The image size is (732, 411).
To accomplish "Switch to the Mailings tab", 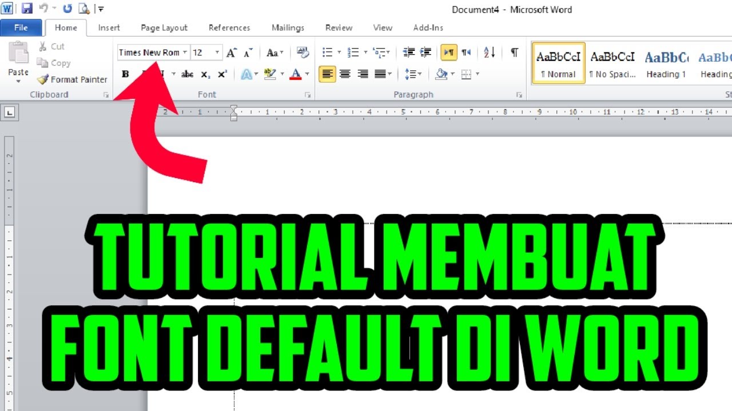I will pos(288,27).
